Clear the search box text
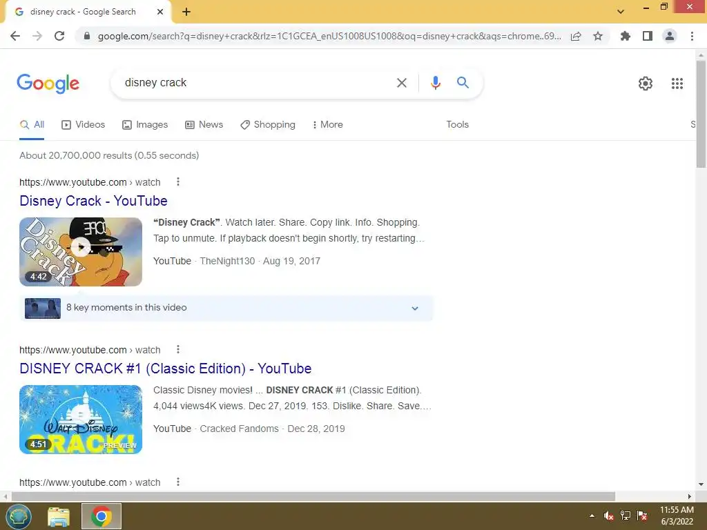Screen dimensions: 707x530 pyautogui.click(x=401, y=83)
